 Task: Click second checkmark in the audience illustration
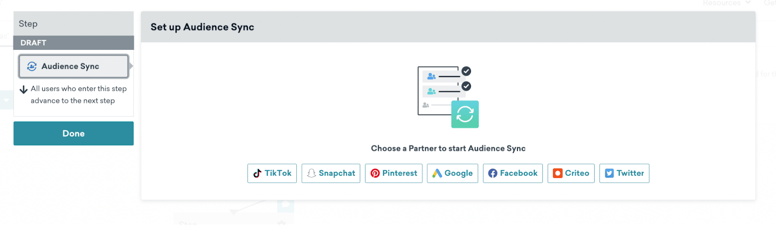pyautogui.click(x=466, y=86)
